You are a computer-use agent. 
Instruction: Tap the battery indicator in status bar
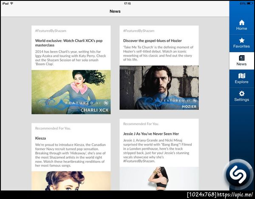click(x=249, y=3)
